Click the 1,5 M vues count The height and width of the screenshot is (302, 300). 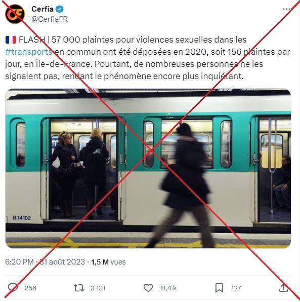click(x=108, y=262)
